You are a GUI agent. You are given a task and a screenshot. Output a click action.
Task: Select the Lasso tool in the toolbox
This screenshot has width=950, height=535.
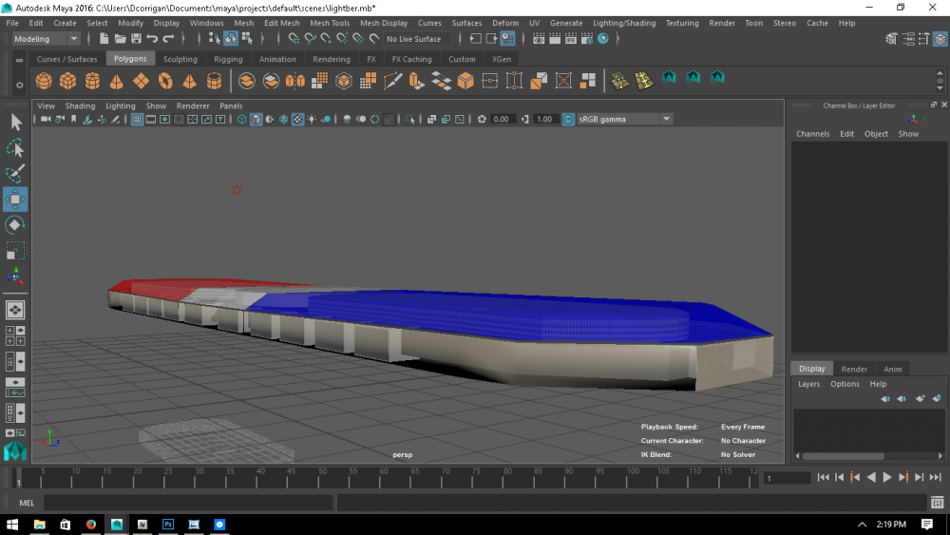point(15,148)
